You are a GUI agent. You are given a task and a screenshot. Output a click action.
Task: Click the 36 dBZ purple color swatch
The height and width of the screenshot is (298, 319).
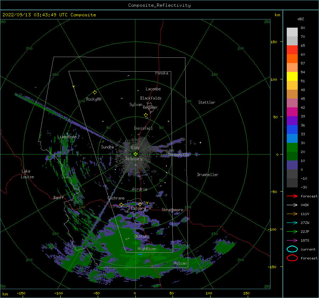pyautogui.click(x=292, y=121)
